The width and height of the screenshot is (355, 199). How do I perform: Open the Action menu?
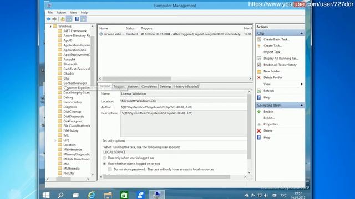coord(61,13)
